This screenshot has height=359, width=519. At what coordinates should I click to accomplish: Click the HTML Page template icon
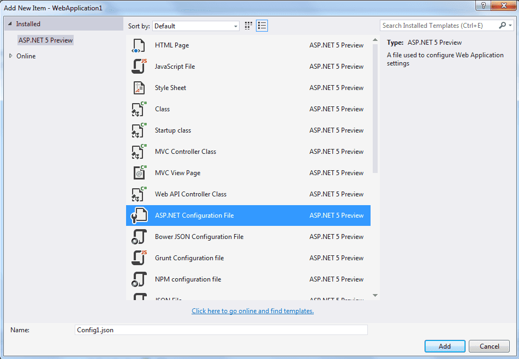tap(139, 46)
